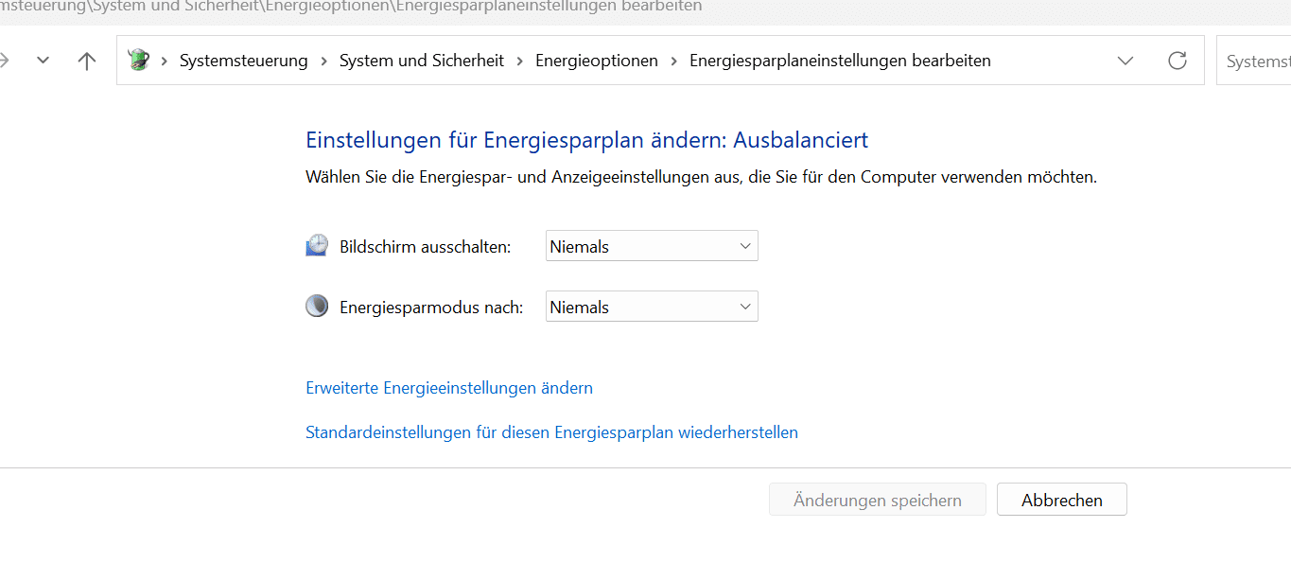Click the moon icon beside Energiesparmodus nach
The image size is (1291, 563).
coord(316,307)
